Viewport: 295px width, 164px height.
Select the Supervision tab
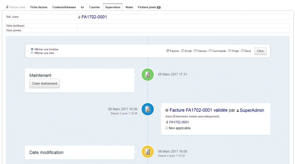[113, 7]
